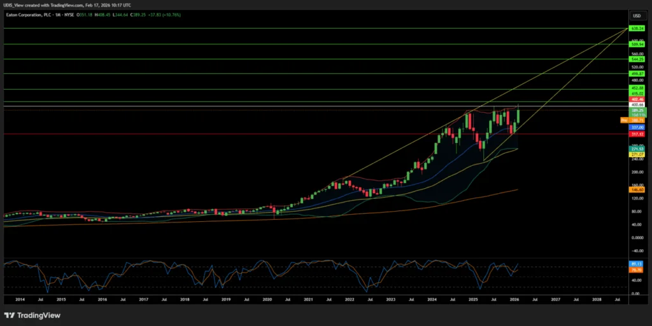Select the 499.87 green price label
This screenshot has width=652, height=326.
pyautogui.click(x=637, y=74)
